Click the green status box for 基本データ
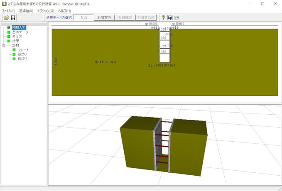 (9, 32)
